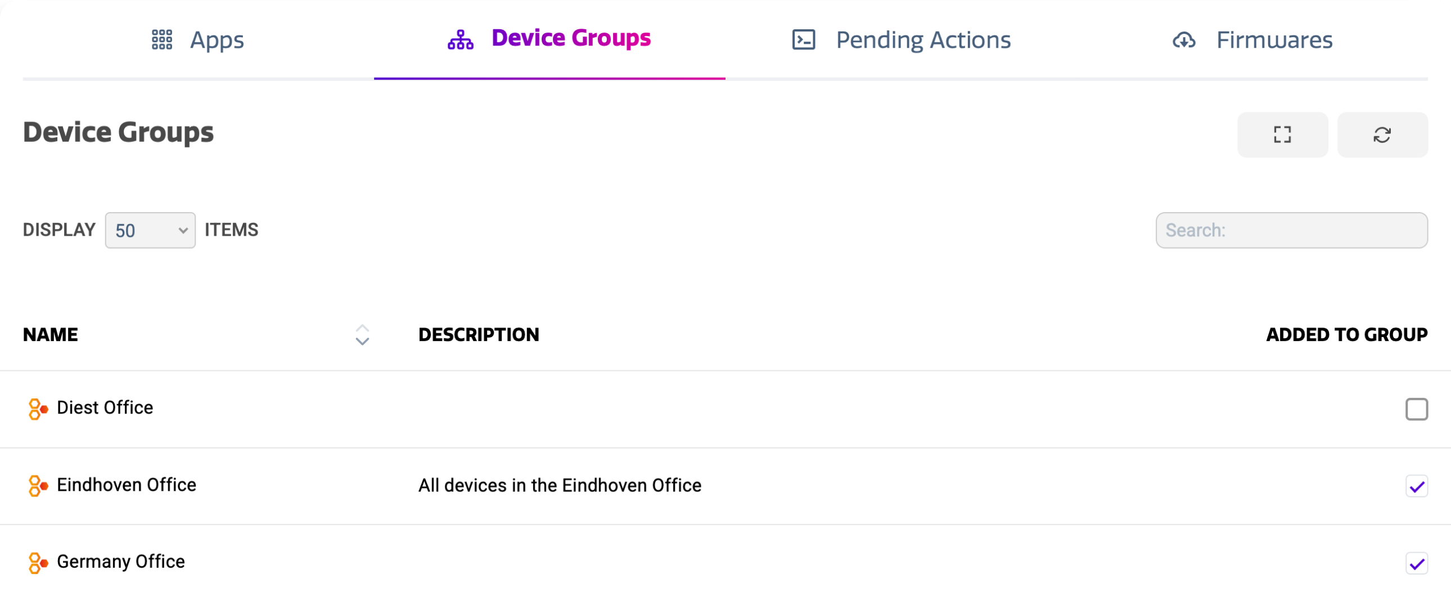The height and width of the screenshot is (601, 1451).
Task: Open the Display items count dropdown
Action: tap(150, 230)
